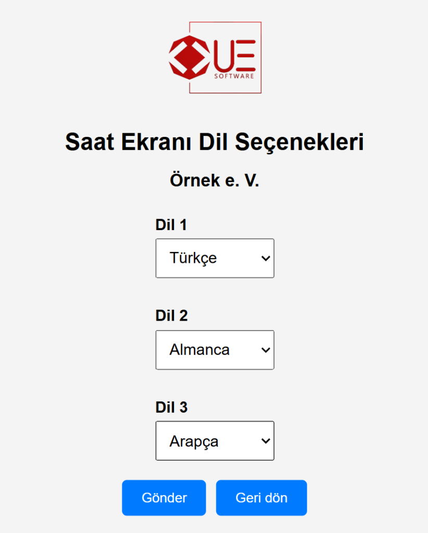Click the Dil 3 label
The image size is (428, 533).
pyautogui.click(x=171, y=408)
